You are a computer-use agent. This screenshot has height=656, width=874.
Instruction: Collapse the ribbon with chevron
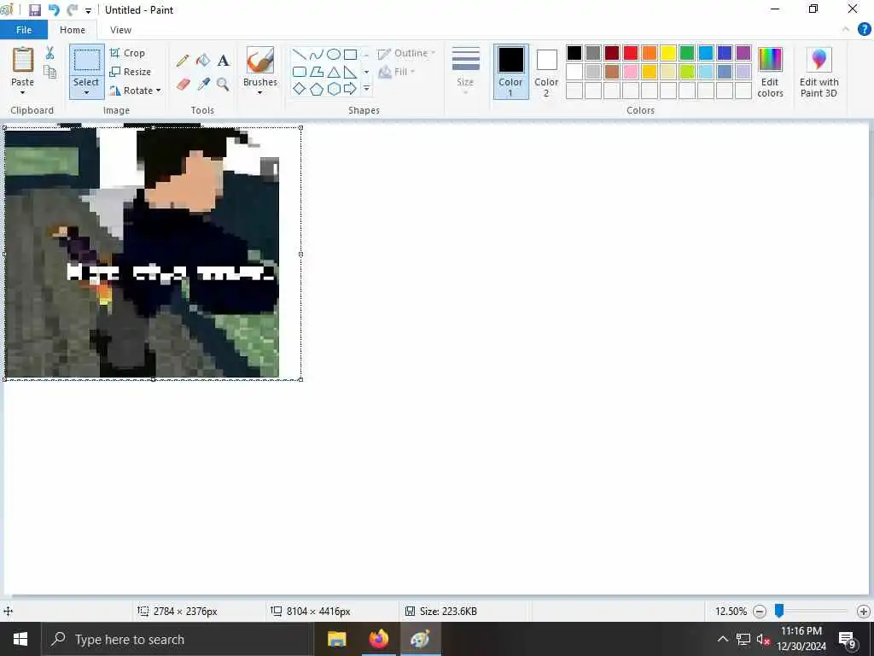click(x=846, y=29)
